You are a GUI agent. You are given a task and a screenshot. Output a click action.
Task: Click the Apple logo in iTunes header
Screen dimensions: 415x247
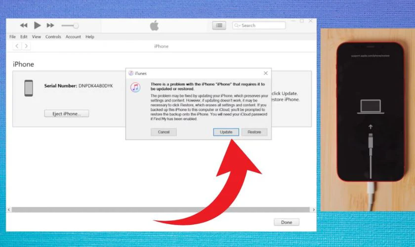tap(154, 26)
